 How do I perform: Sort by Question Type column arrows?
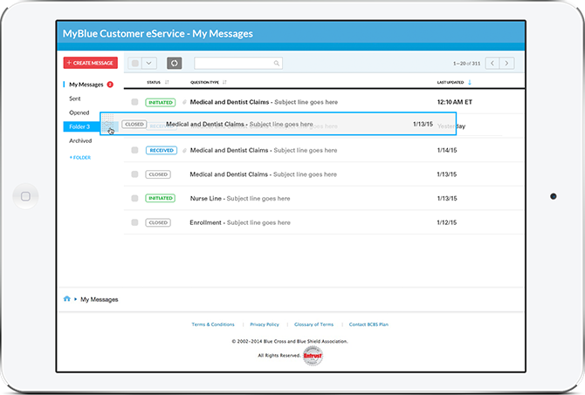click(x=225, y=83)
